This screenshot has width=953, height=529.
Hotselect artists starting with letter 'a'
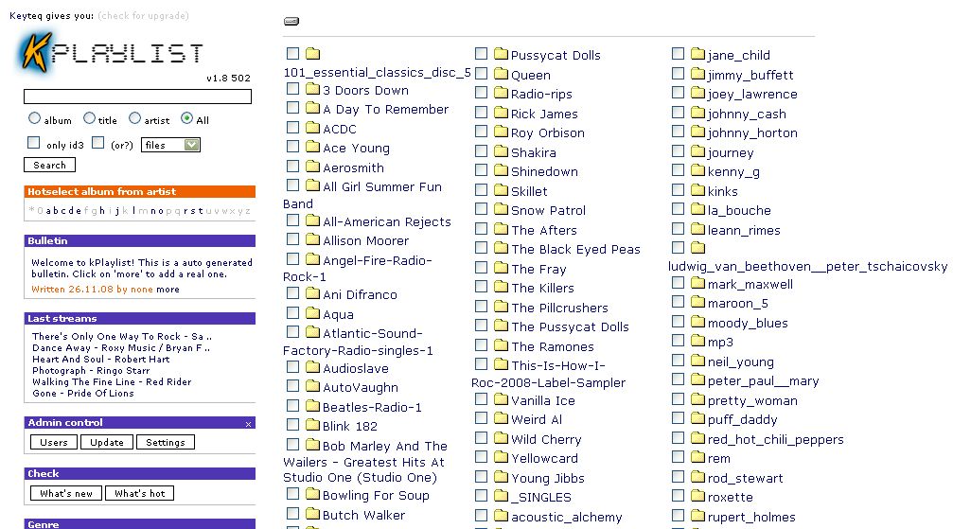coord(48,211)
